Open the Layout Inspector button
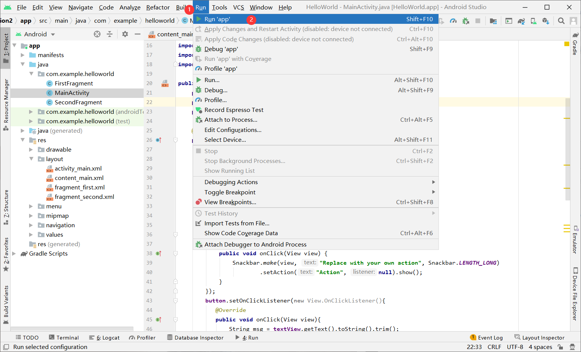 tap(539, 338)
